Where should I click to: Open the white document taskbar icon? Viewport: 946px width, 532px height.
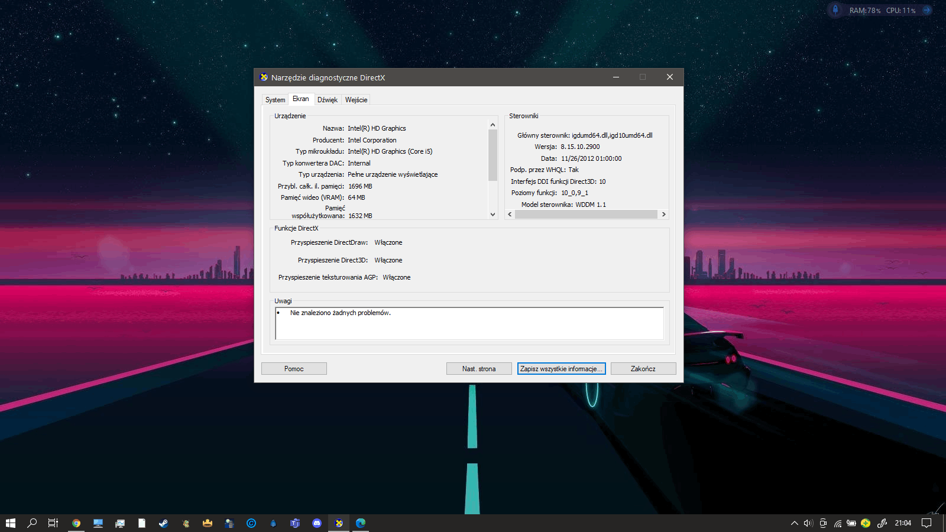142,523
